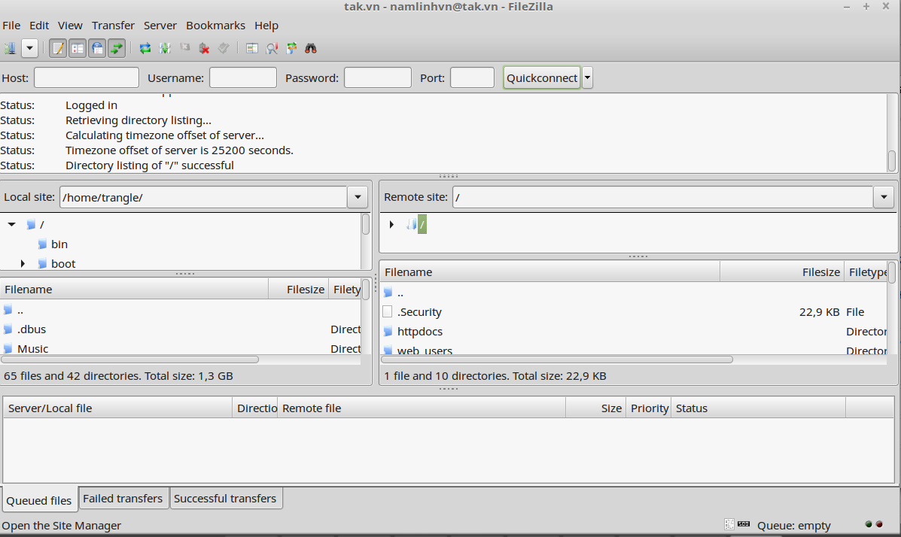This screenshot has width=901, height=537.
Task: Open Remote site path dropdown
Action: click(x=884, y=197)
